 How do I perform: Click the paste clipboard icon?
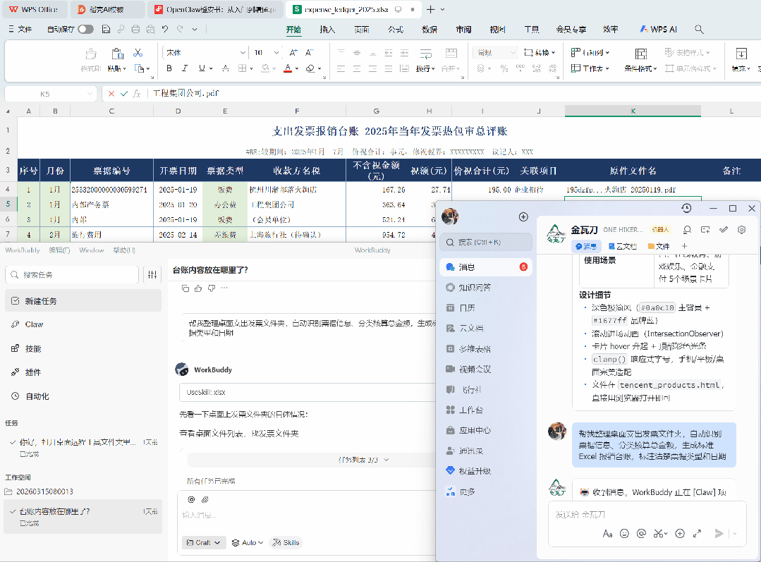pyautogui.click(x=117, y=54)
